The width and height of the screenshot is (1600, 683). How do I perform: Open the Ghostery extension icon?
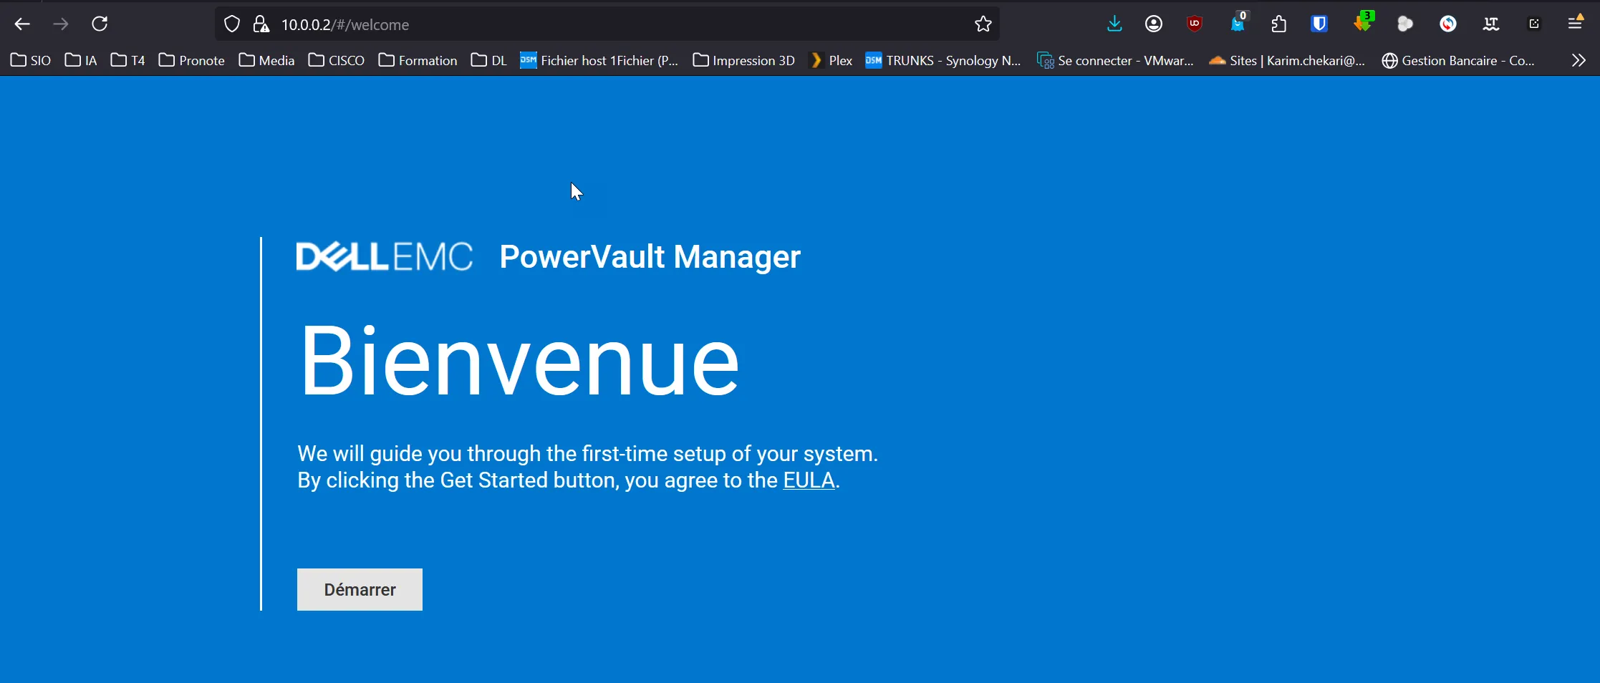[x=1237, y=24]
